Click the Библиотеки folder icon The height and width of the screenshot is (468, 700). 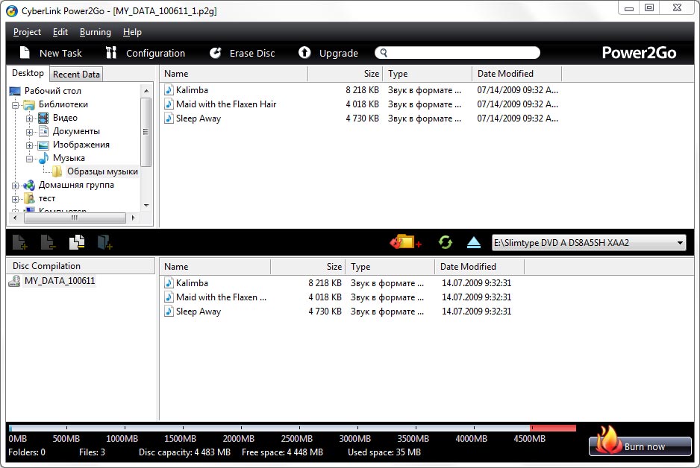[x=29, y=105]
